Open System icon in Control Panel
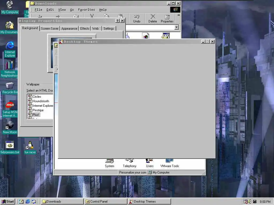274x205 pixels. (109, 163)
